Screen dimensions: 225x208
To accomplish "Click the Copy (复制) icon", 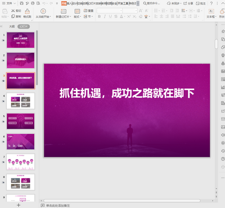I will (13, 16).
